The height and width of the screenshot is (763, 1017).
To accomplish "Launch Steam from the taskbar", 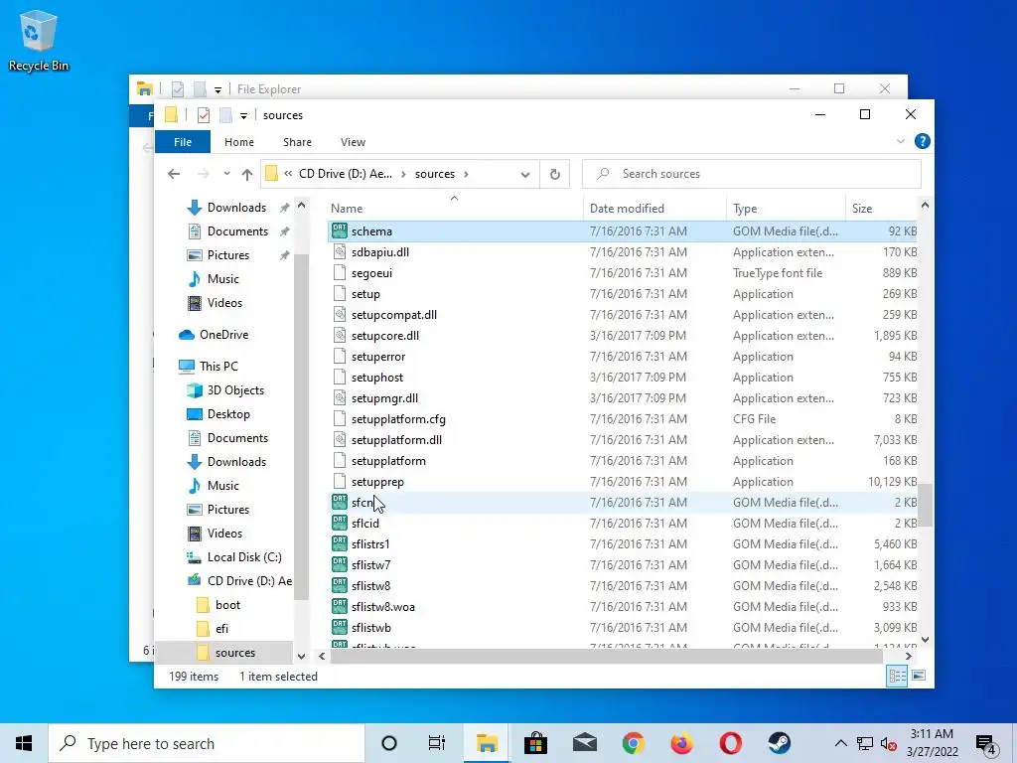I will tap(779, 743).
